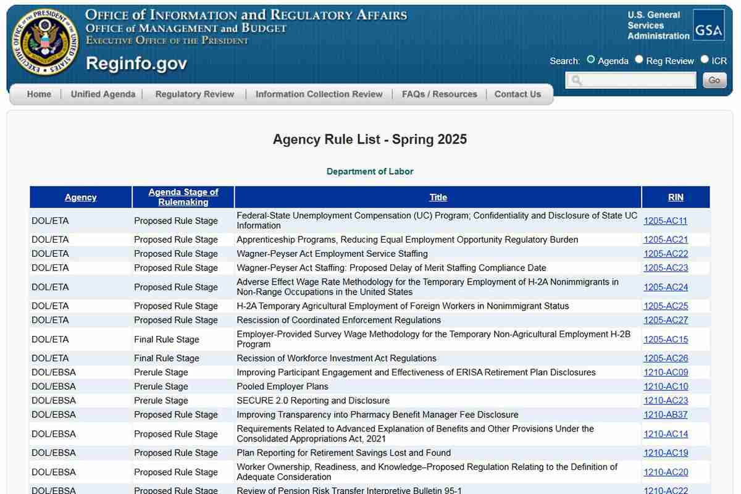Open the Regulatory Review menu
The image size is (741, 494).
click(195, 94)
